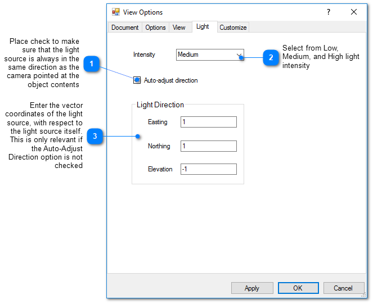The height and width of the screenshot is (304, 373).
Task: Click the View Options window icon
Action: tap(116, 12)
